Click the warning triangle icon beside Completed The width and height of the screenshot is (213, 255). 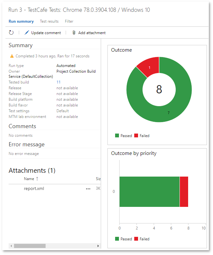[12, 56]
